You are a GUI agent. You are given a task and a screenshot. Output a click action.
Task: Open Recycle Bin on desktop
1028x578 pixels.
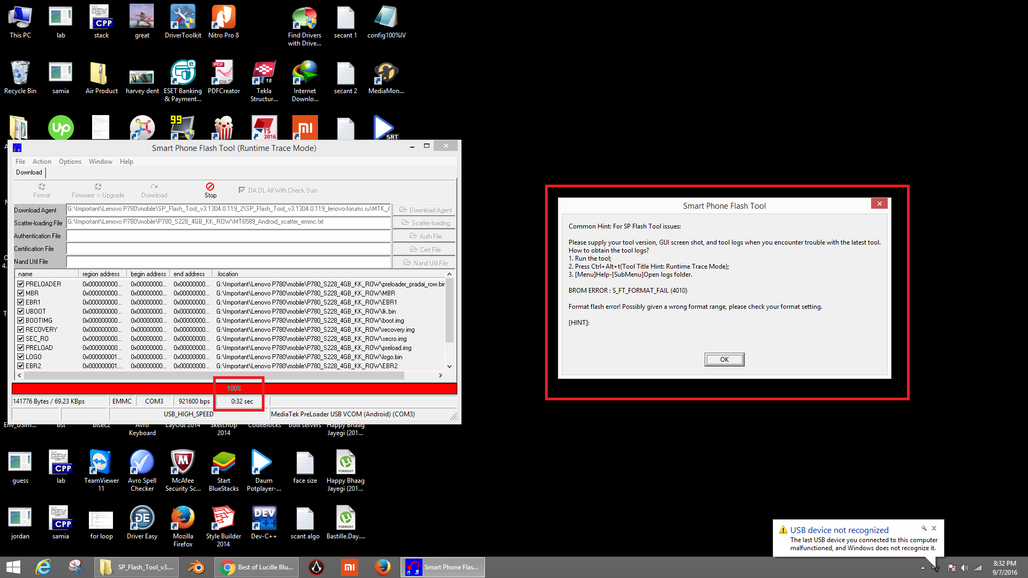click(20, 78)
